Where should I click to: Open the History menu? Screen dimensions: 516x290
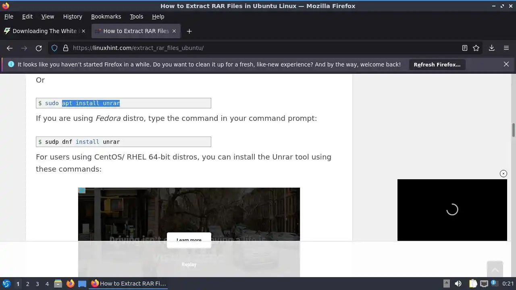click(x=73, y=17)
